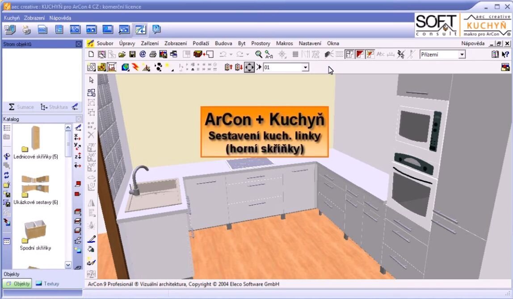
Task: Click the Print icon
Action: 152,54
